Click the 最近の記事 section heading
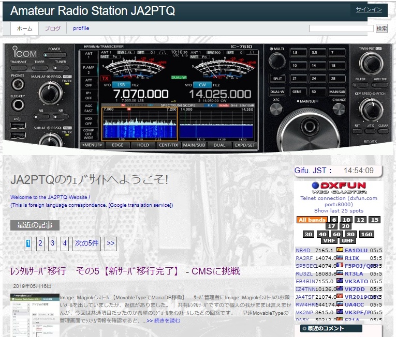The height and width of the screenshot is (337, 396). pos(35,225)
